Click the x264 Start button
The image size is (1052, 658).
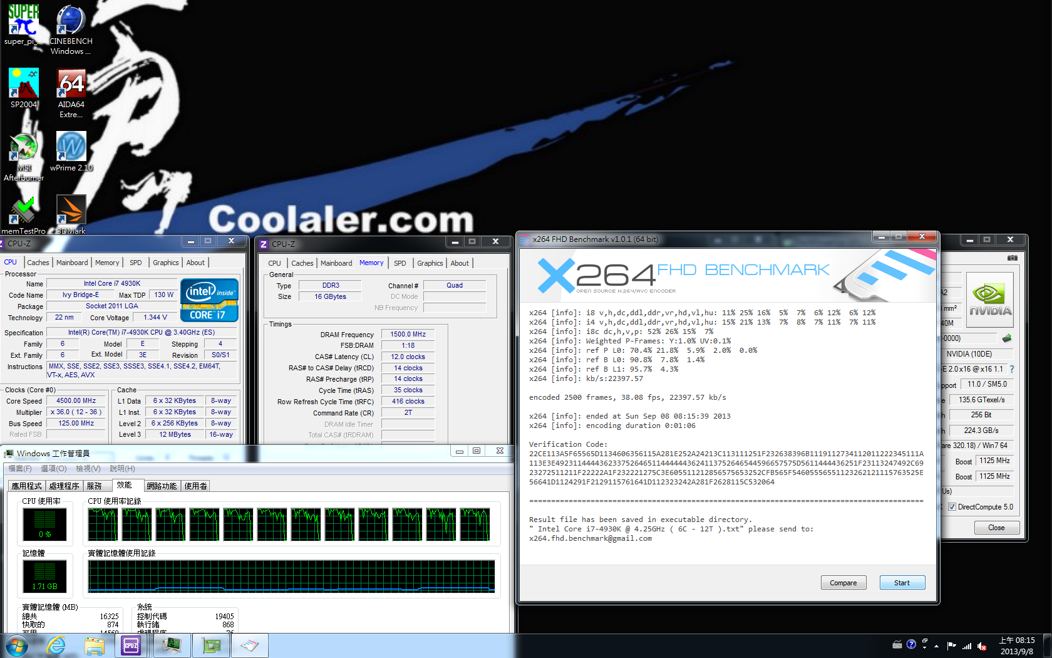pyautogui.click(x=902, y=583)
